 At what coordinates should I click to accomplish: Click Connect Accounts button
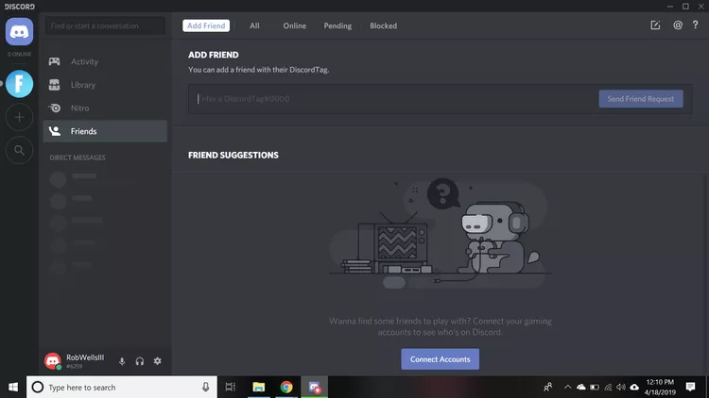click(440, 359)
